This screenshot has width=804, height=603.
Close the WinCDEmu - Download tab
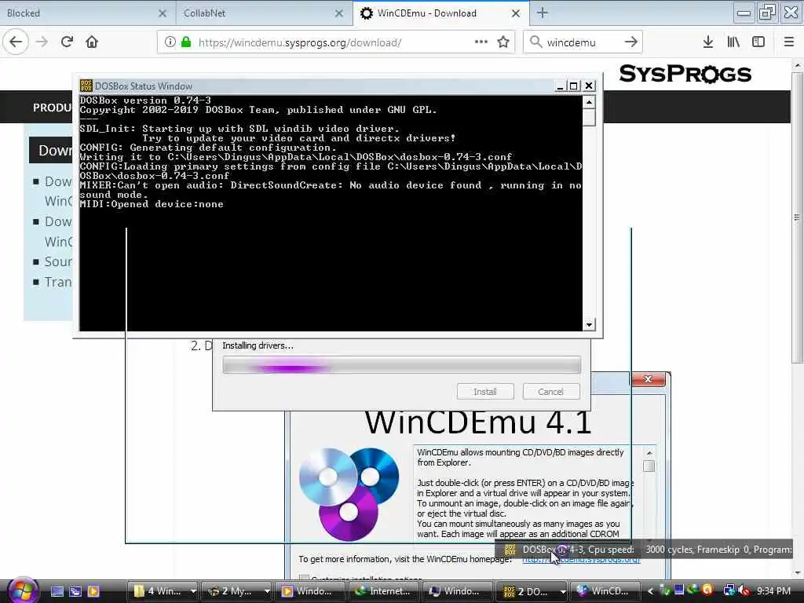coord(516,13)
